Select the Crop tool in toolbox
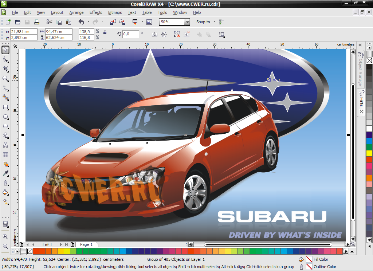 (5, 69)
